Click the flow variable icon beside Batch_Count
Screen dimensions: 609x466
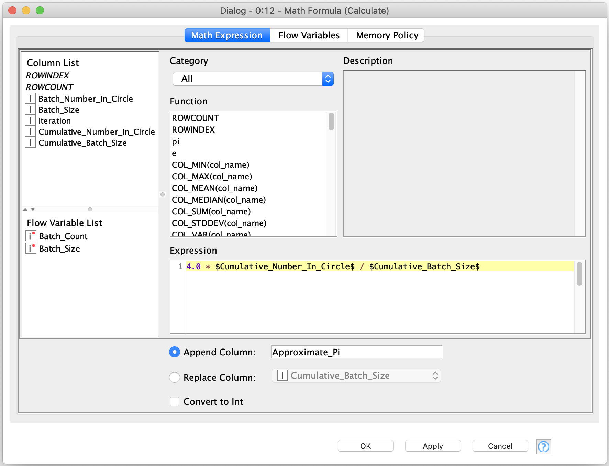coord(31,236)
